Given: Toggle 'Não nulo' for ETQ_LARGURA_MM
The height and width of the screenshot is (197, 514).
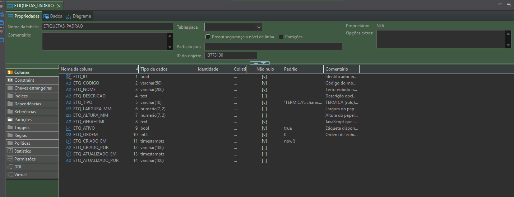Looking at the screenshot, I should coord(264,109).
